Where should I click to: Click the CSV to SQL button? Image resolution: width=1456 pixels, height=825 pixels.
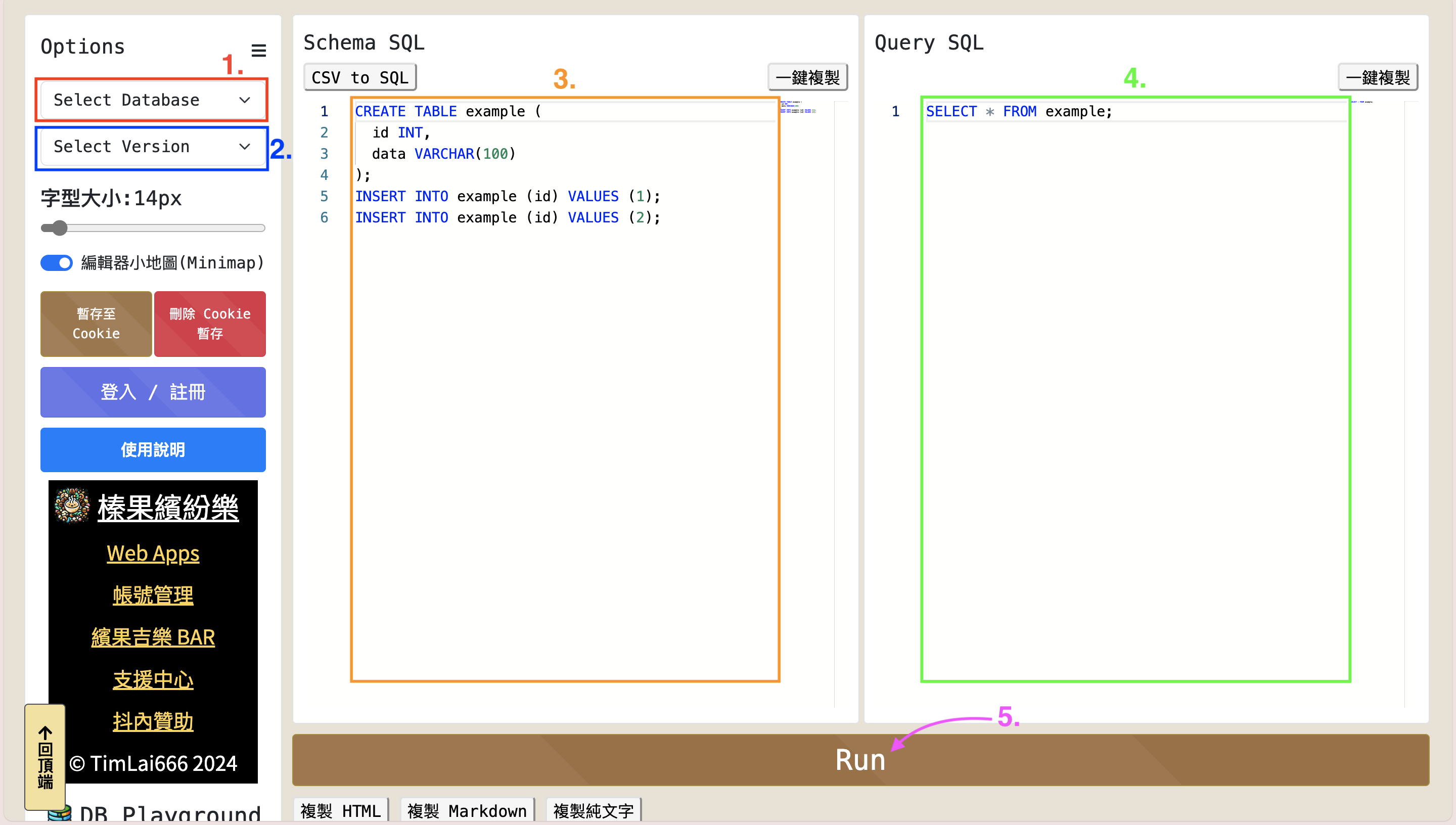[x=360, y=78]
